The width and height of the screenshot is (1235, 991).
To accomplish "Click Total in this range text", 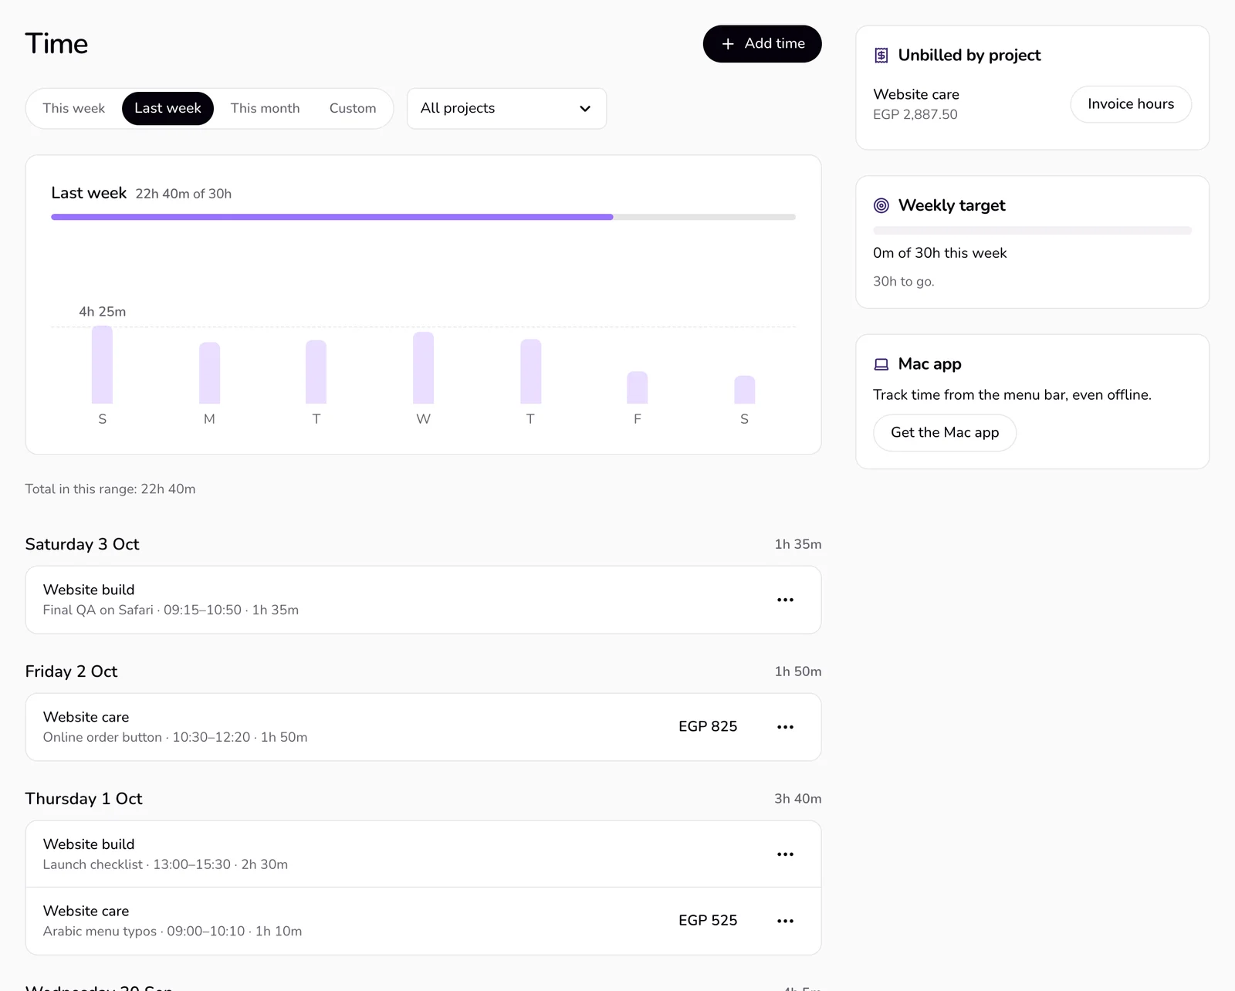I will pyautogui.click(x=110, y=489).
